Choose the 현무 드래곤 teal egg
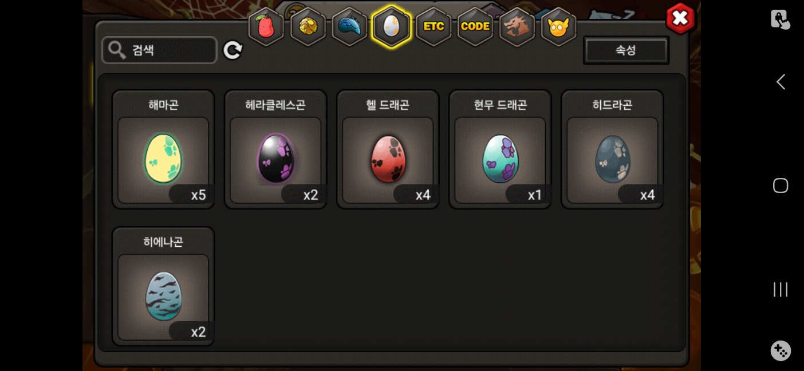This screenshot has width=804, height=371. [x=500, y=149]
